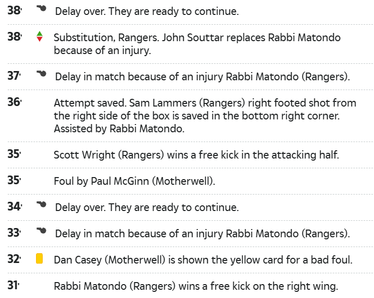The height and width of the screenshot is (298, 374).
Task: Click whistle icon at 37' injury delay
Action: pyautogui.click(x=42, y=74)
